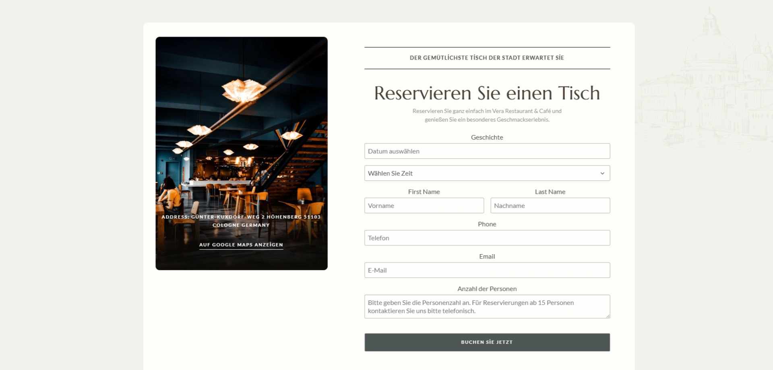
Task: Select the Nachname text field
Action: 550,206
